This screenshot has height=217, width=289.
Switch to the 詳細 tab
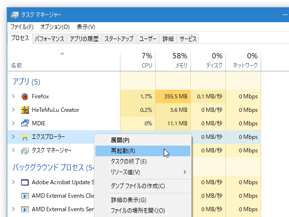tap(168, 39)
